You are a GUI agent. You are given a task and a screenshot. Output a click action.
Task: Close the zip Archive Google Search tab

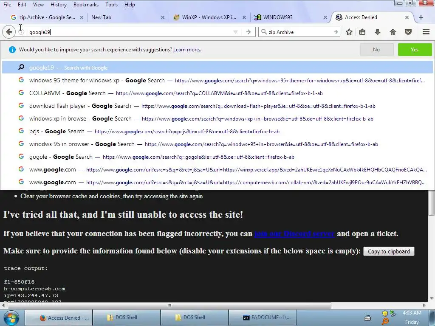(x=81, y=17)
